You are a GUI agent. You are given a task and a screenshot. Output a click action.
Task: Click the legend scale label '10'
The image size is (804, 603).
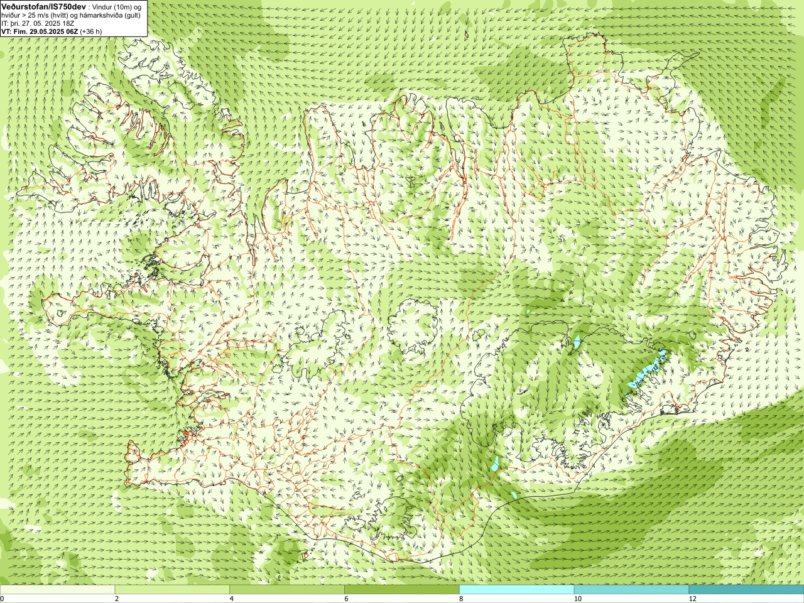point(578,599)
